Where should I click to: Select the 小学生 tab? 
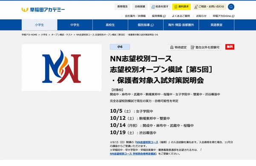click(39, 25)
